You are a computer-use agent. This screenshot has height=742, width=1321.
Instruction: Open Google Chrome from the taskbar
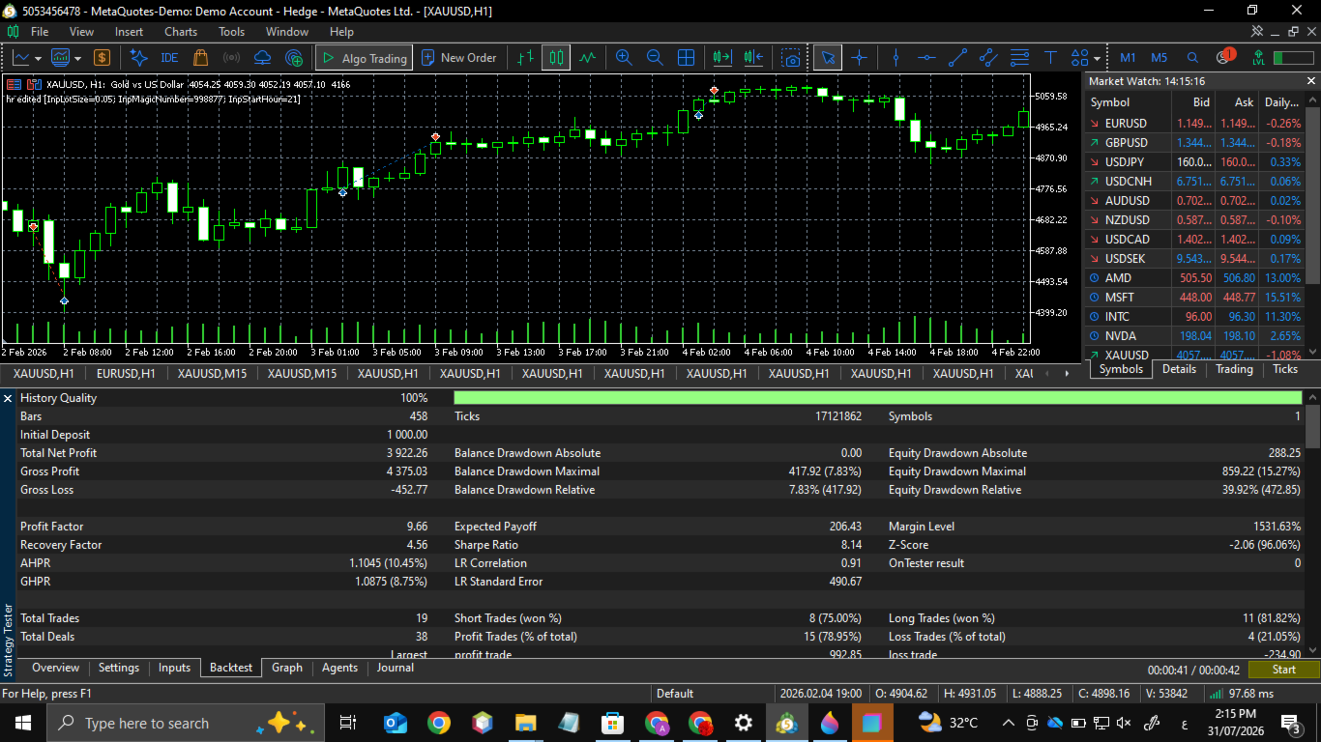pos(438,723)
